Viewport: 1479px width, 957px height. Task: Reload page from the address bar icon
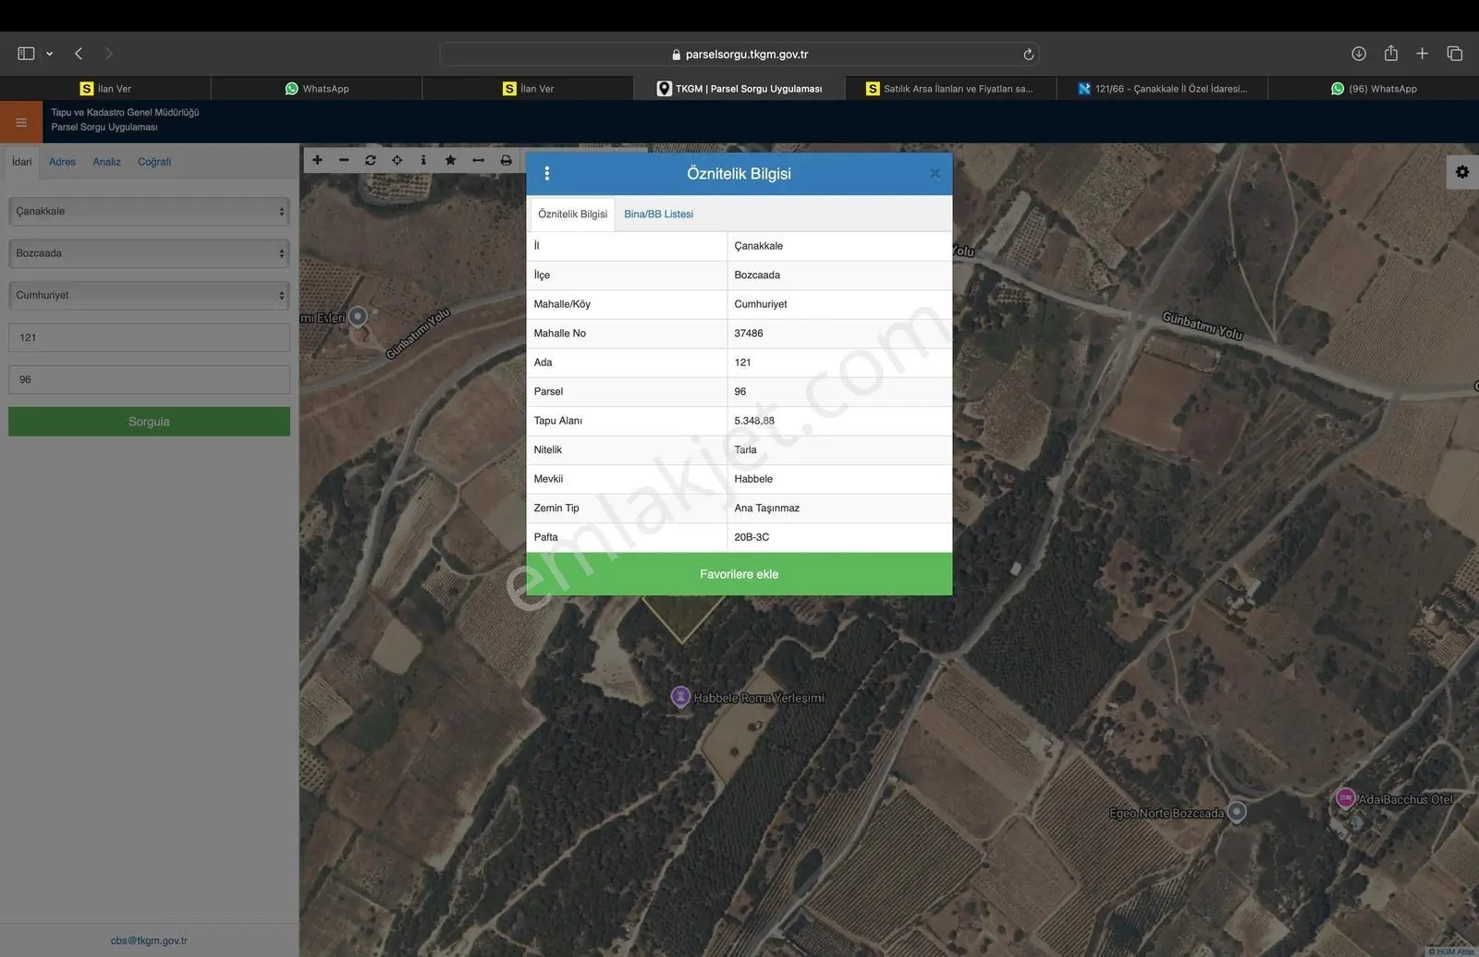(x=1028, y=55)
